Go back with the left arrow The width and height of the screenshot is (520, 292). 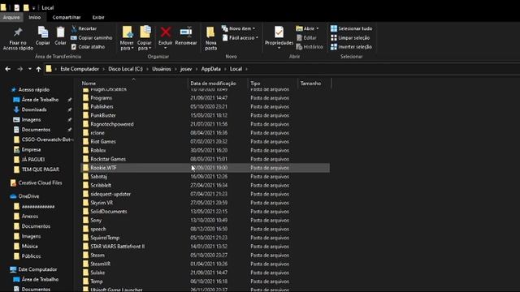(x=8, y=69)
